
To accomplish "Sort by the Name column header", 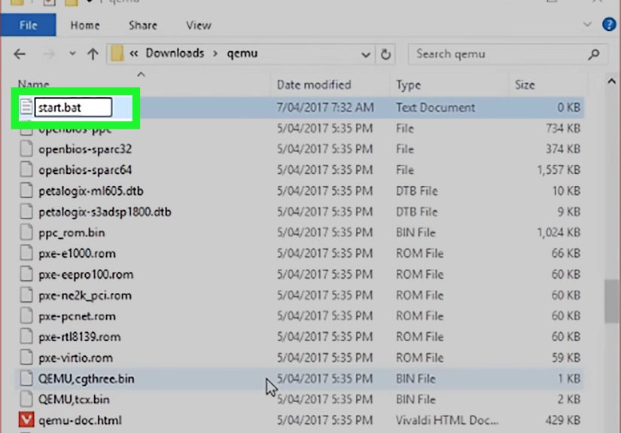I will click(x=33, y=84).
